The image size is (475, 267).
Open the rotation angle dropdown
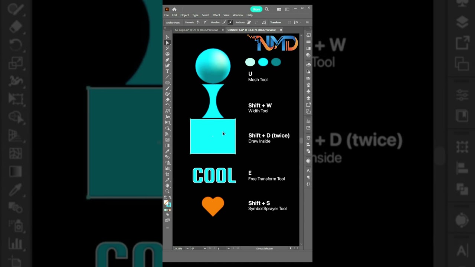click(205, 248)
